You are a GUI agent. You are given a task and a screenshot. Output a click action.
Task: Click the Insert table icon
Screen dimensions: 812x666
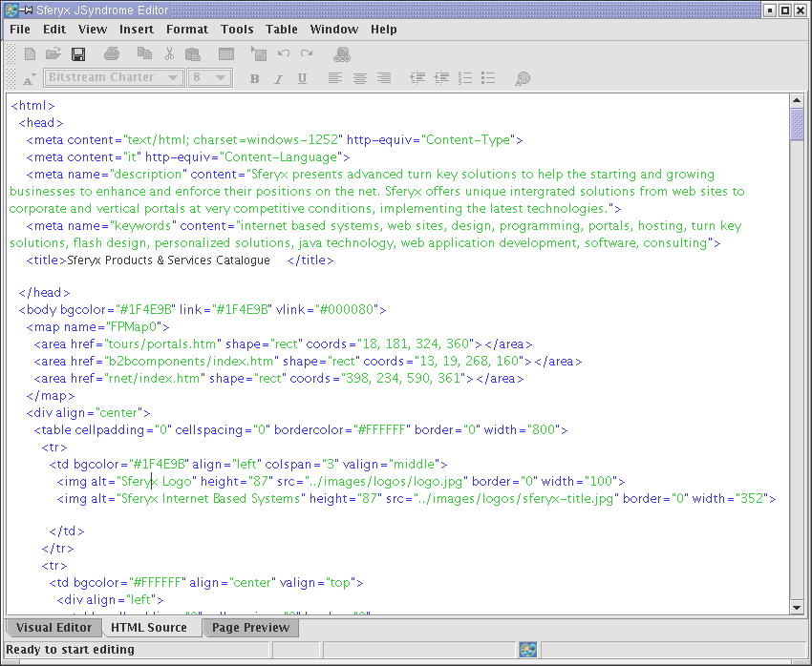pyautogui.click(x=226, y=53)
